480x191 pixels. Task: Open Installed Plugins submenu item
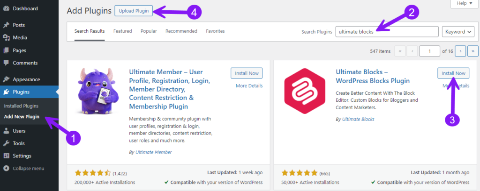(x=21, y=106)
